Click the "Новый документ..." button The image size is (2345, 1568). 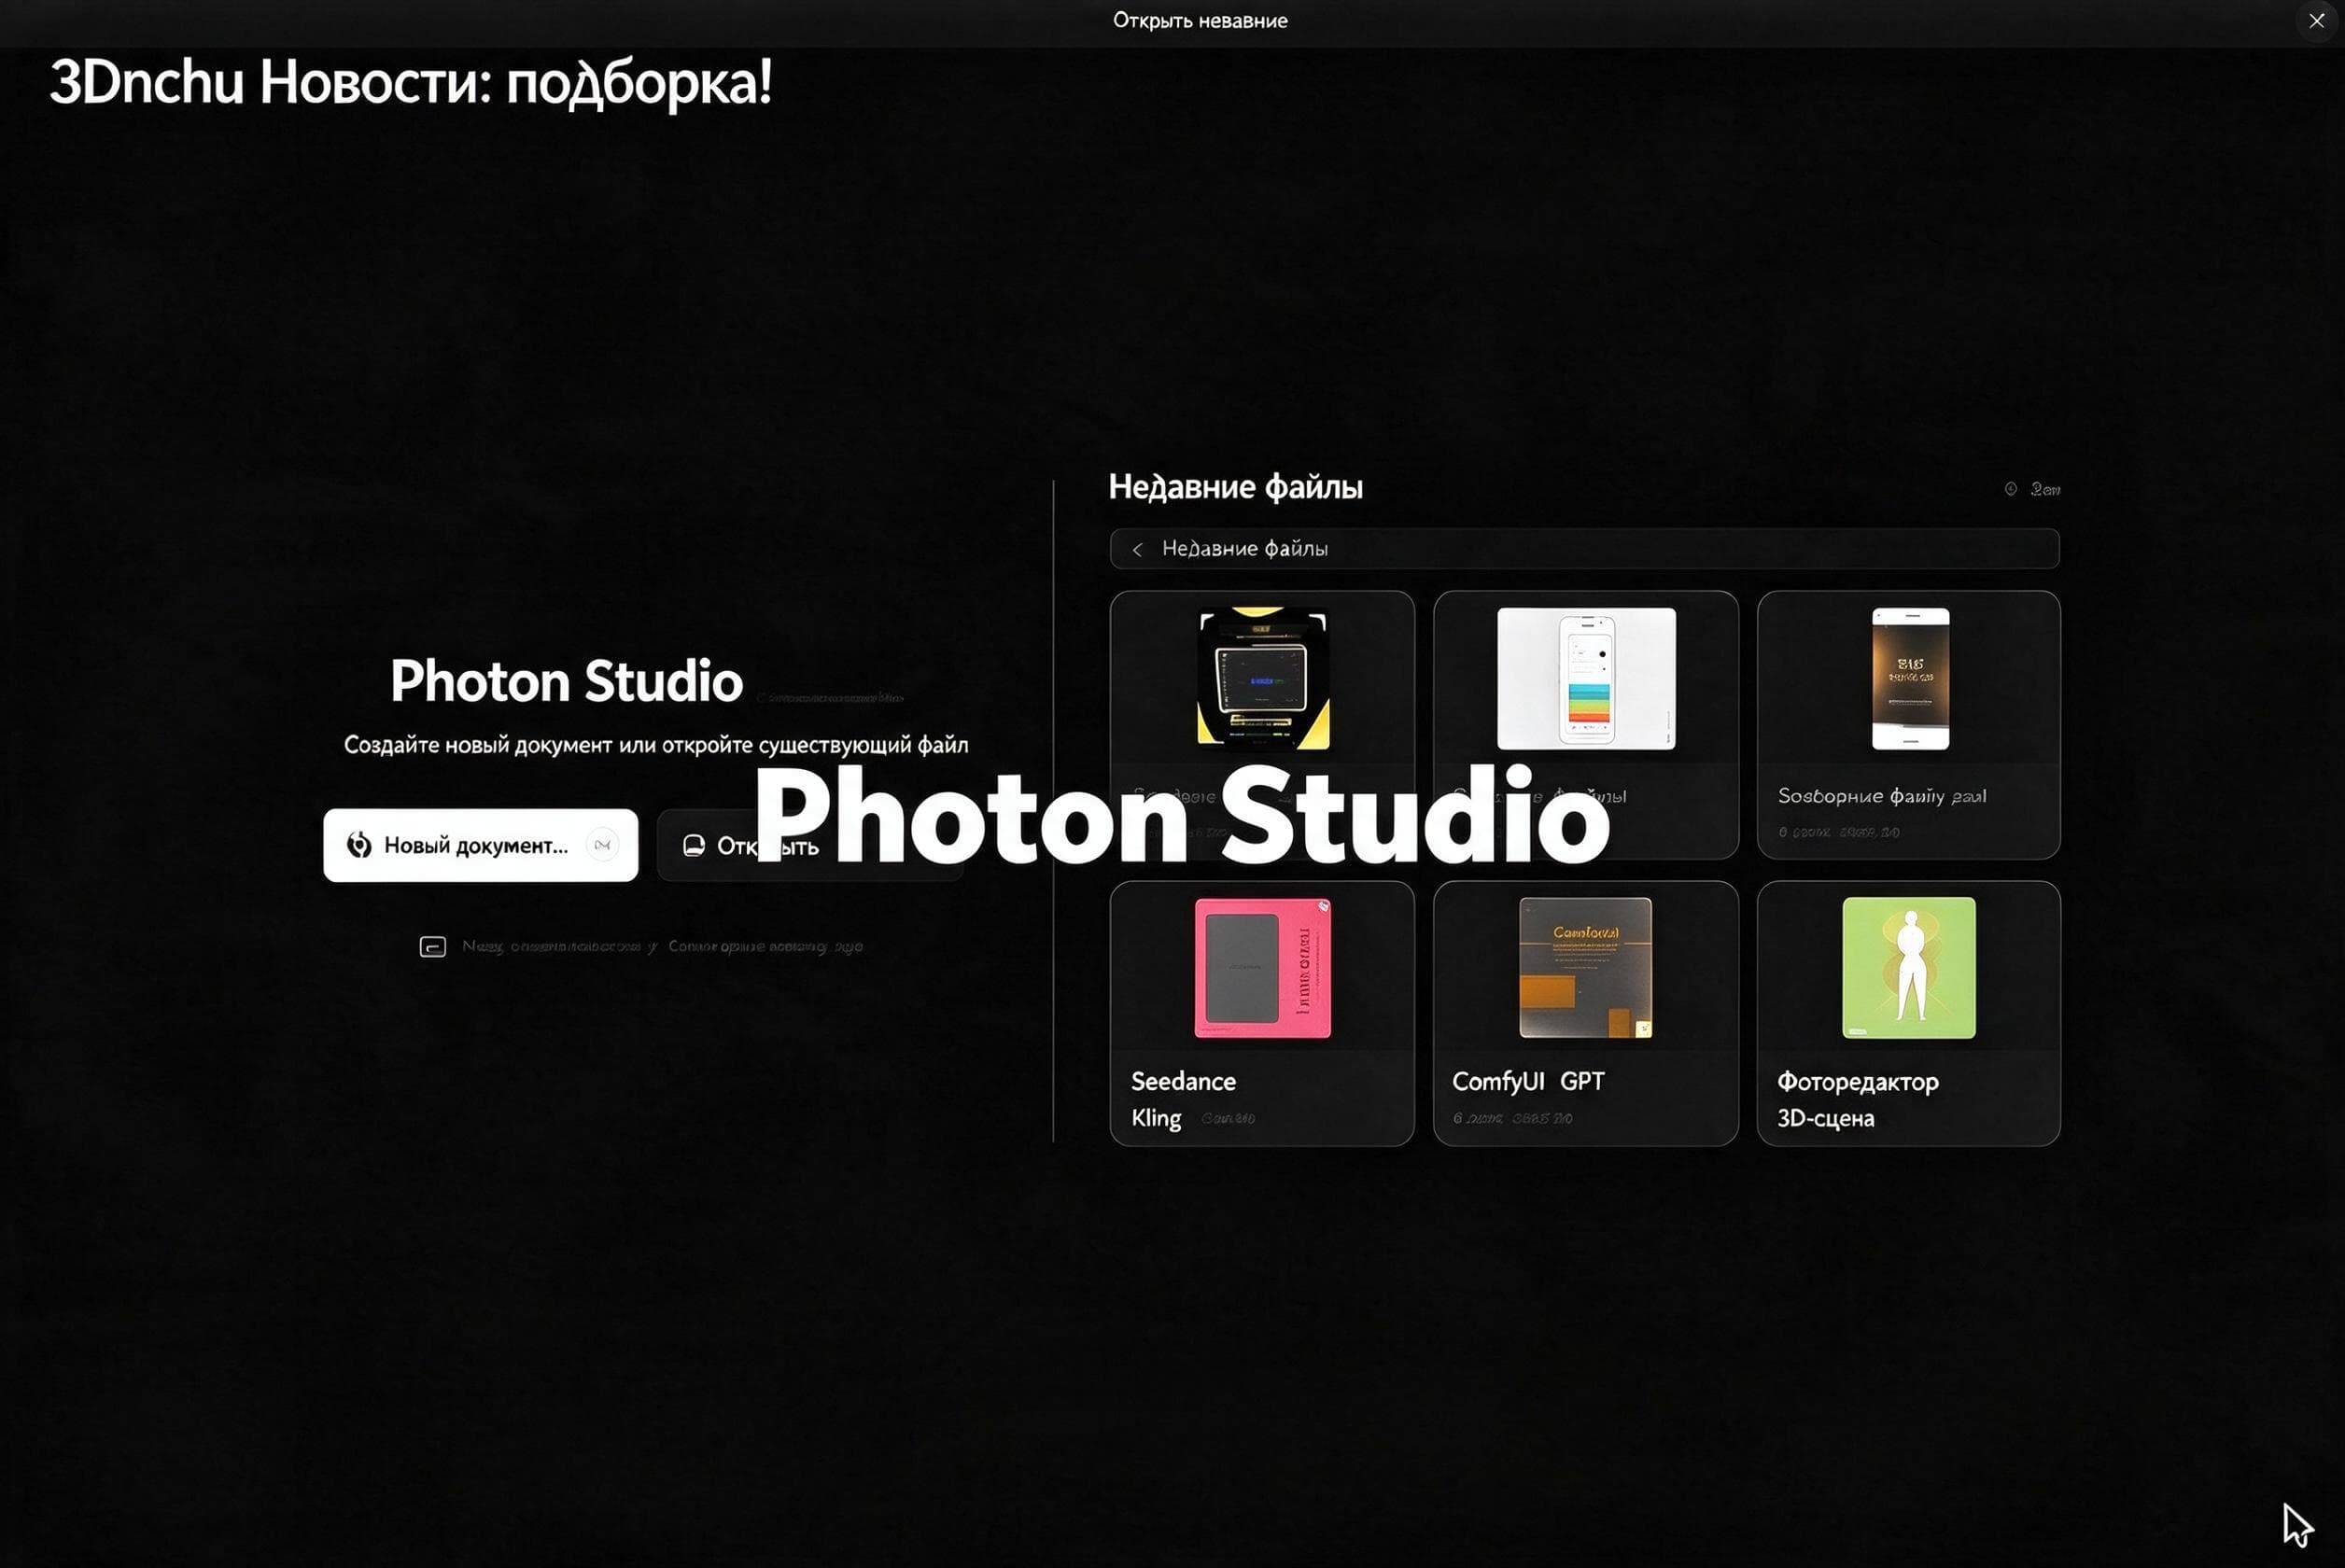pos(480,845)
